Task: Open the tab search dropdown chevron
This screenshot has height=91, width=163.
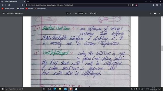Action: (x=146, y=2)
